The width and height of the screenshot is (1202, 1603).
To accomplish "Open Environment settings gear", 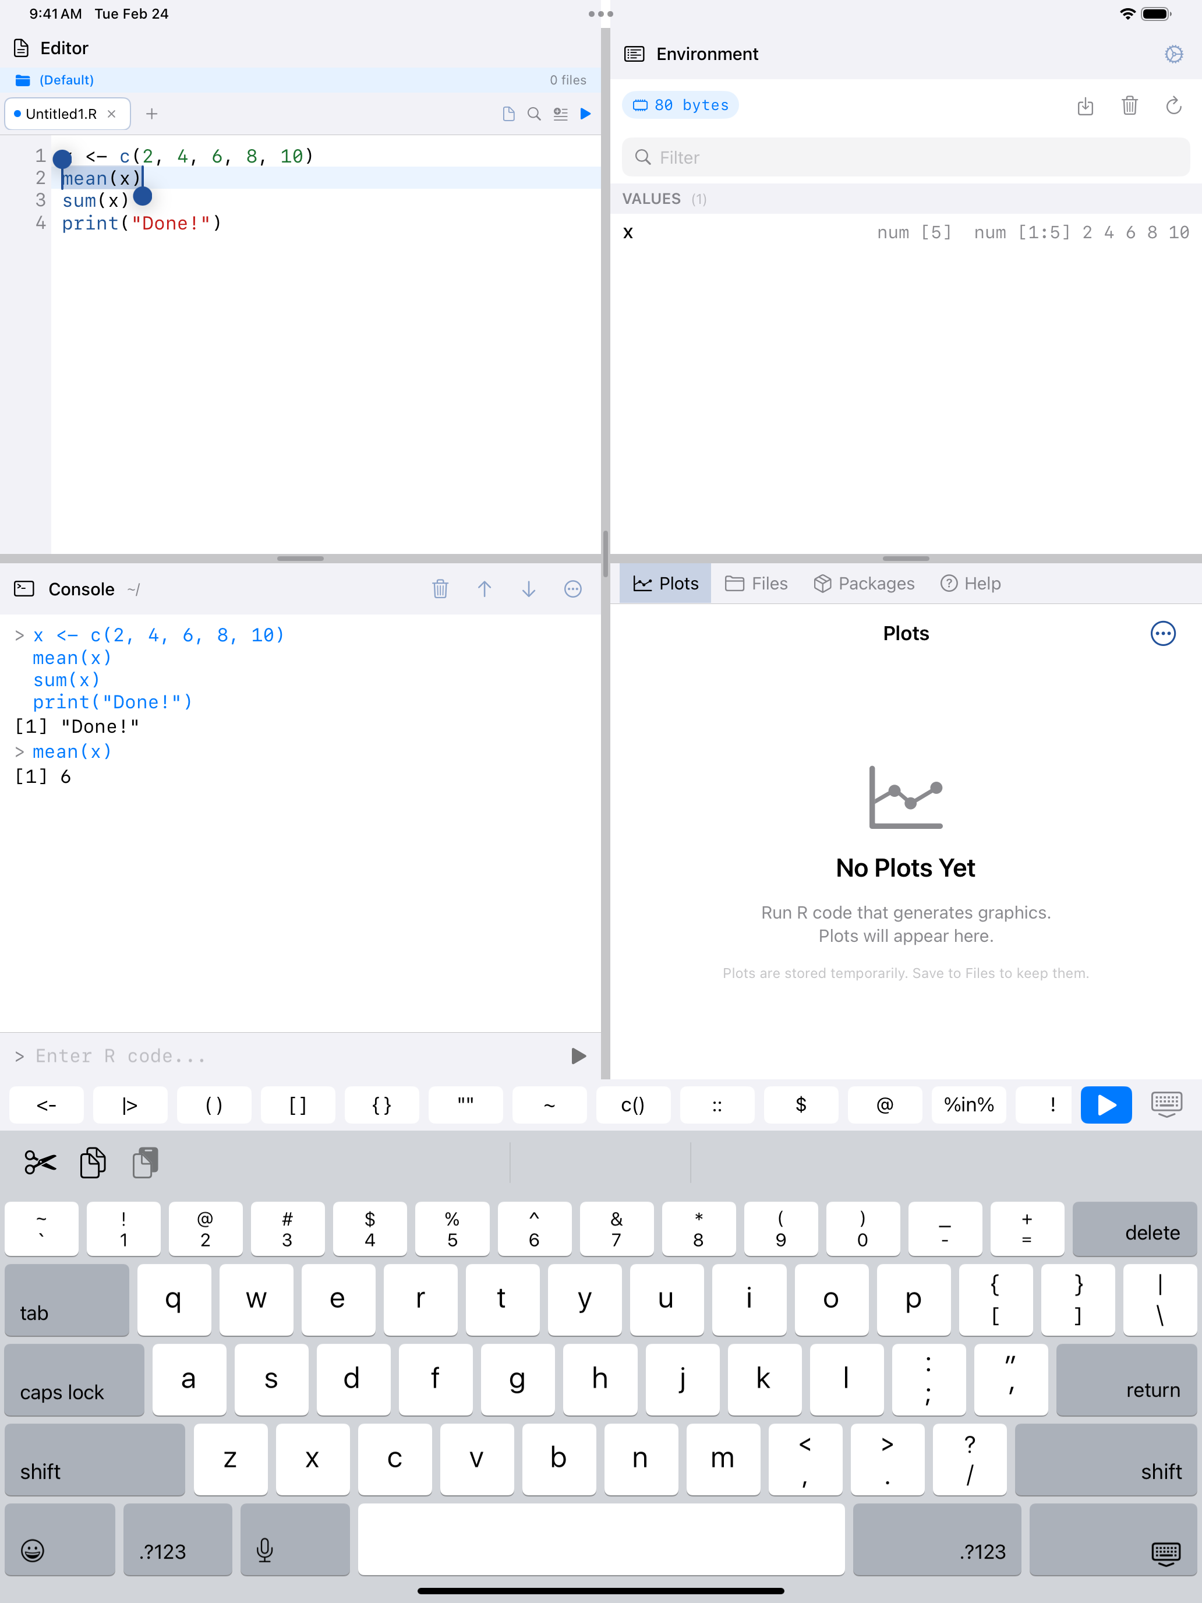I will tap(1173, 54).
